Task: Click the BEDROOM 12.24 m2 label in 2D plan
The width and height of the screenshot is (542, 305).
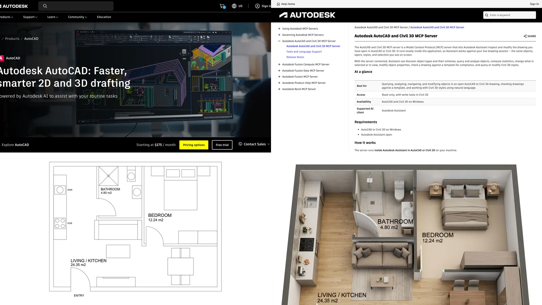Action: coord(160,217)
